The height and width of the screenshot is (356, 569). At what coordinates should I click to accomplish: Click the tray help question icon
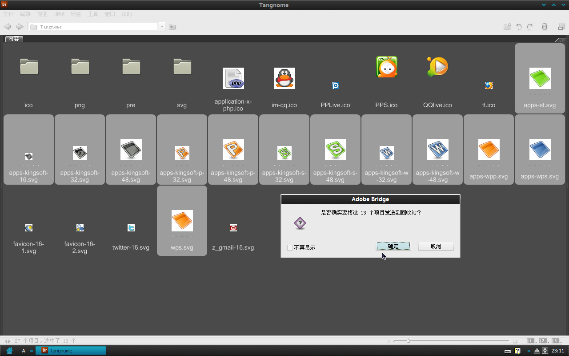pyautogui.click(x=517, y=351)
